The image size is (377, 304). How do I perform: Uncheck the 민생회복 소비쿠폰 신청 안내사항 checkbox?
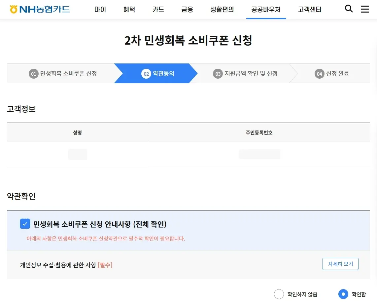tap(25, 224)
